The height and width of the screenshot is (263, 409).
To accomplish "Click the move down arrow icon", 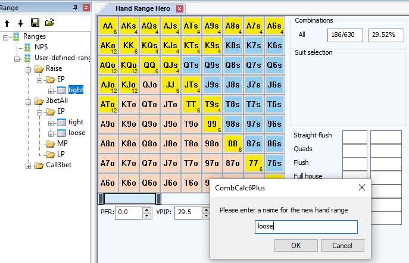I will click(x=20, y=23).
